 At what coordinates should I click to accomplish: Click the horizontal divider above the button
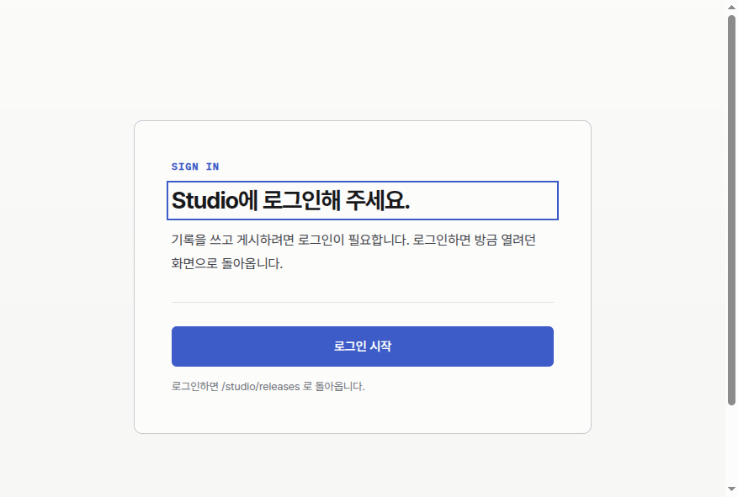pyautogui.click(x=363, y=303)
